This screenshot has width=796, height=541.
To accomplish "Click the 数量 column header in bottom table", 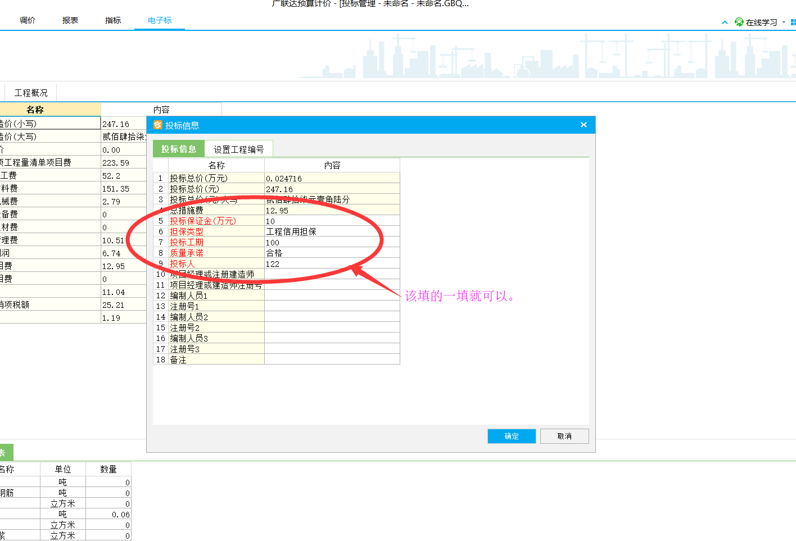I will click(108, 469).
